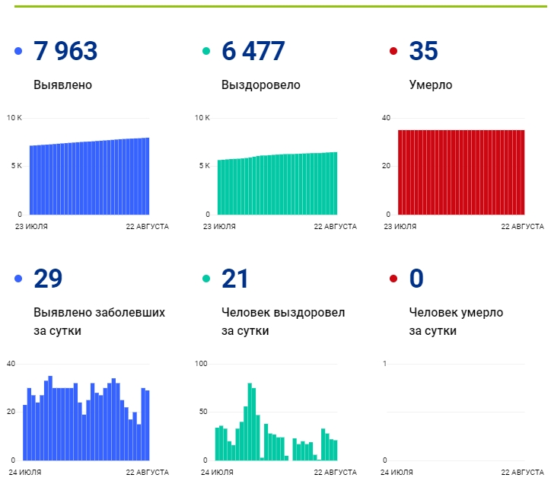Click the 35 deaths number
This screenshot has width=551, height=481.
pos(423,51)
